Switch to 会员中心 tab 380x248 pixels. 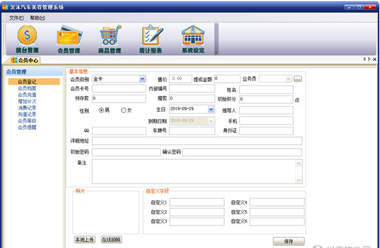tap(25, 61)
